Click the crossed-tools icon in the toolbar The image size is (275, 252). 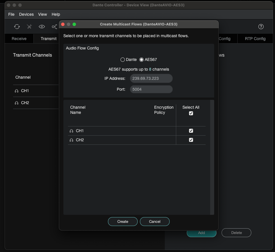pos(29,27)
